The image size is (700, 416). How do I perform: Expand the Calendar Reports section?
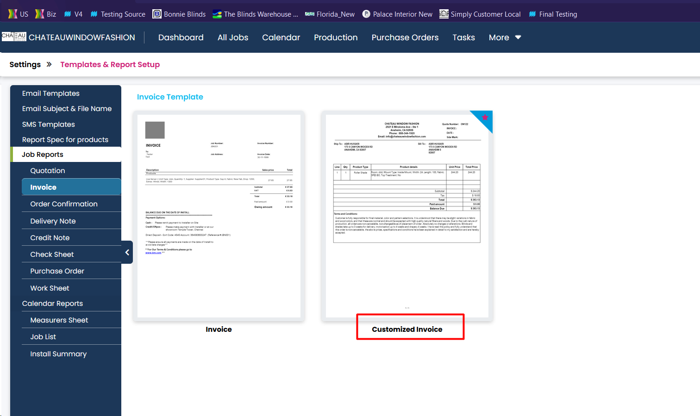52,304
